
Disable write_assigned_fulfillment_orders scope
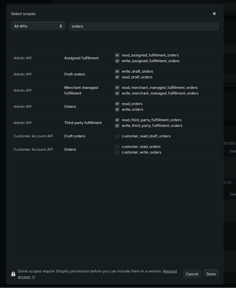click(117, 61)
